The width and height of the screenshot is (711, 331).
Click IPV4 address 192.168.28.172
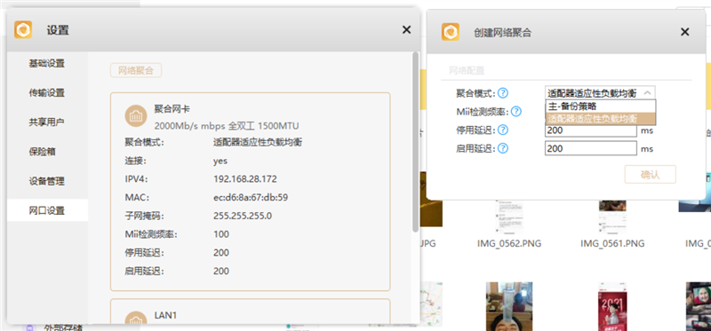(x=245, y=179)
